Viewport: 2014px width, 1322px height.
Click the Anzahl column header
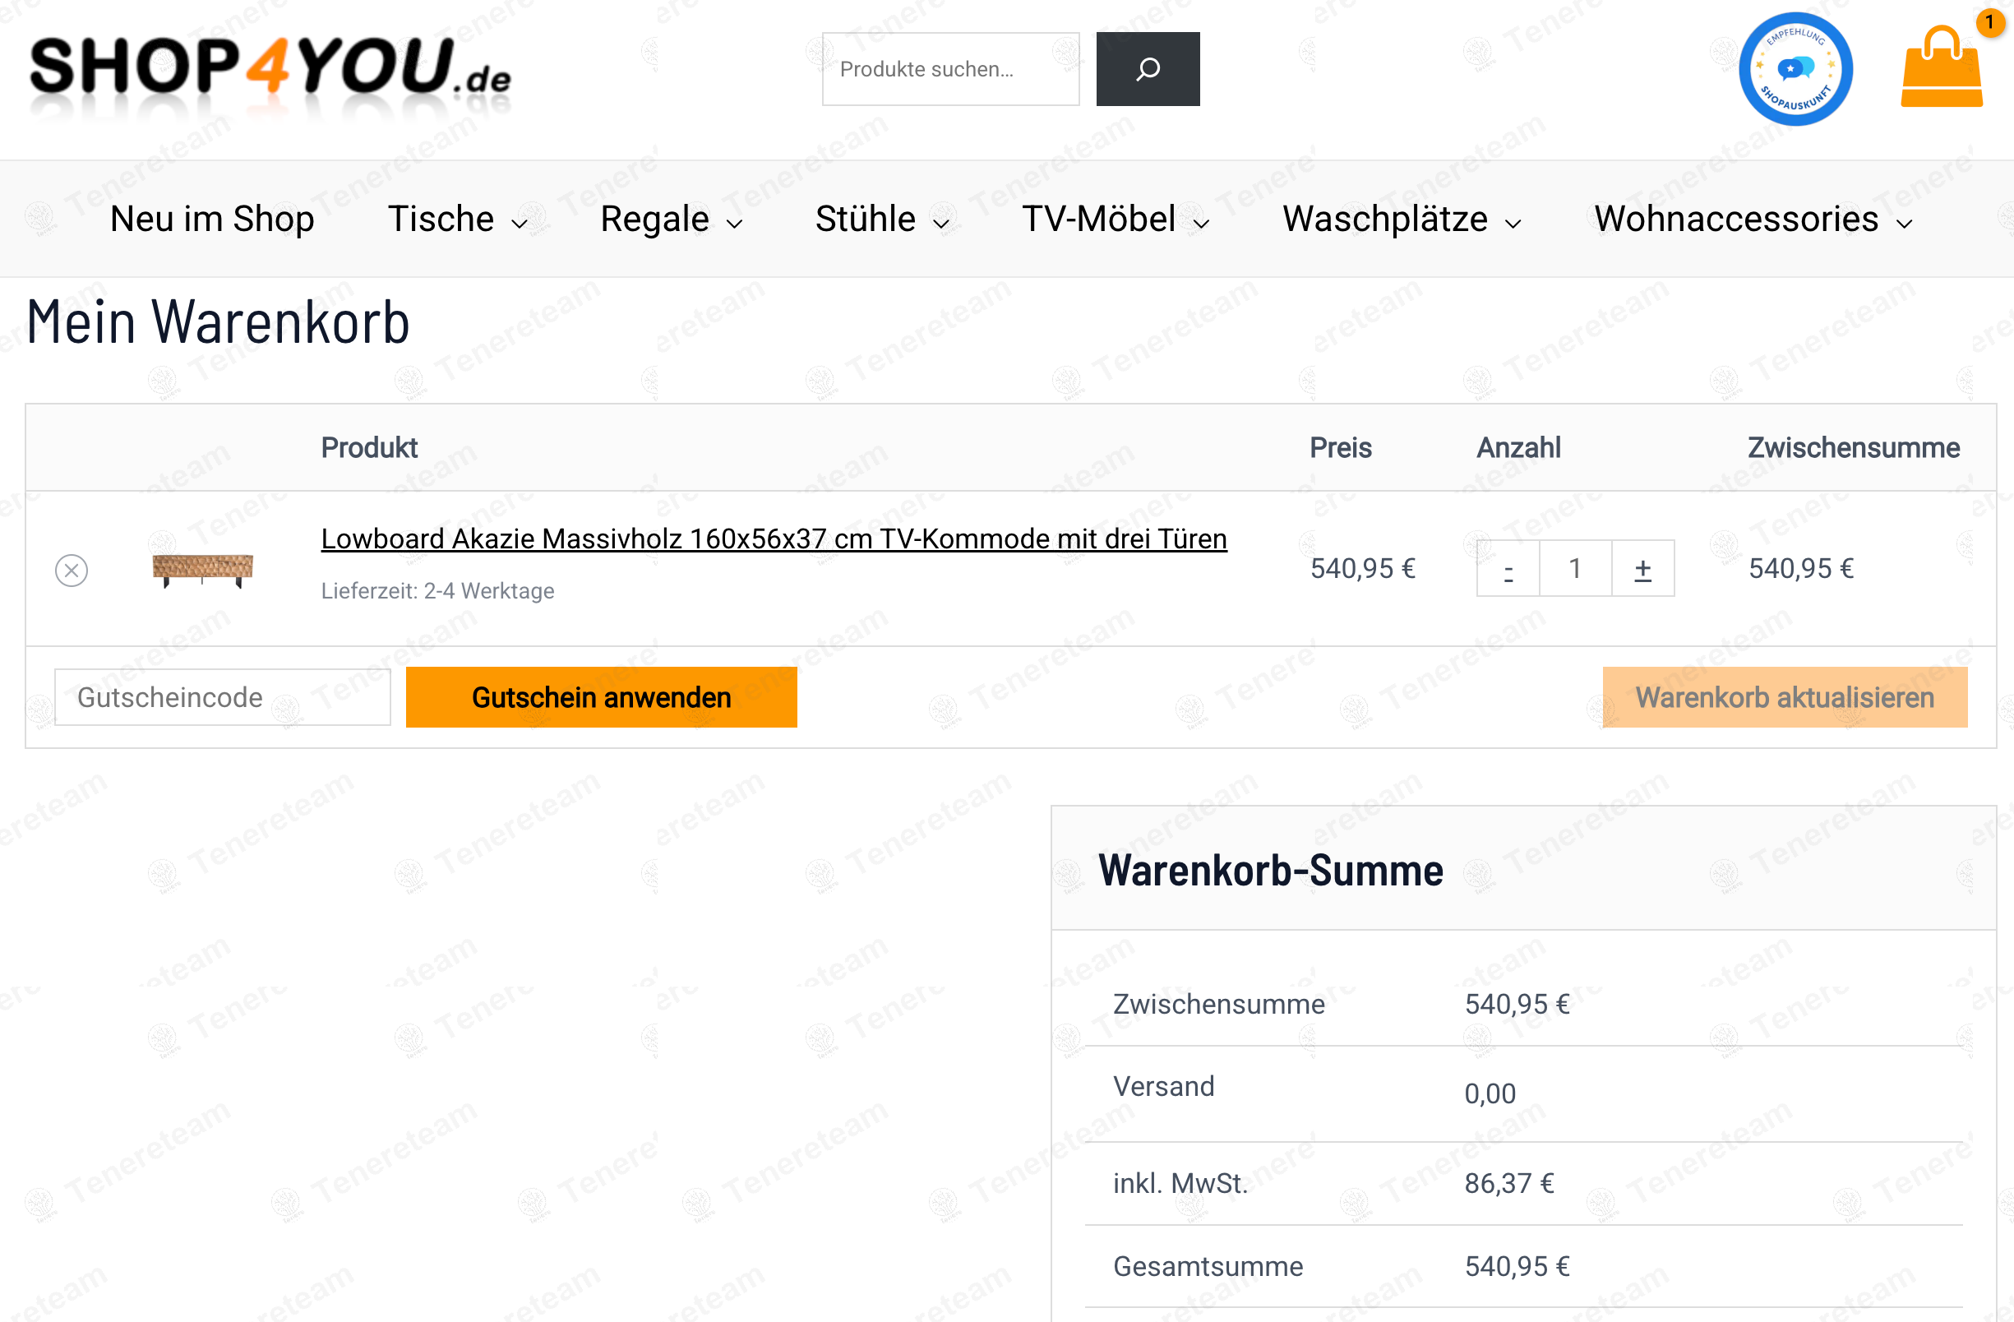[x=1518, y=448]
